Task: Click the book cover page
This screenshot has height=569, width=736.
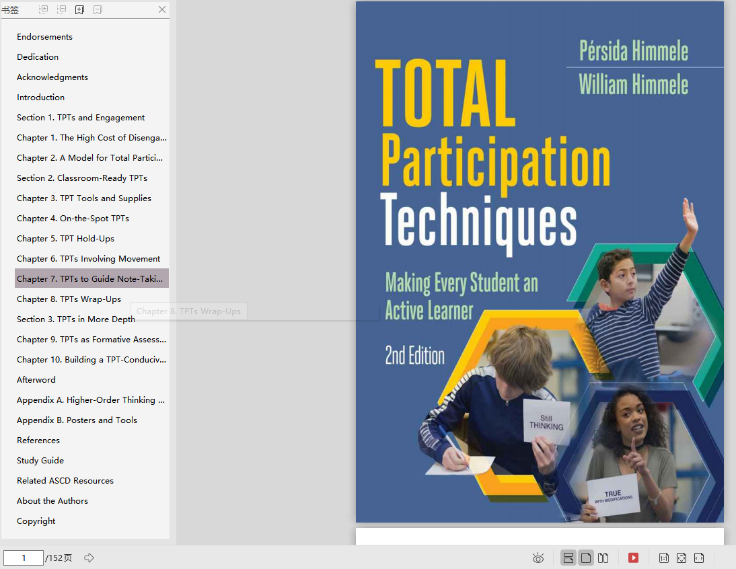Action: pyautogui.click(x=540, y=262)
